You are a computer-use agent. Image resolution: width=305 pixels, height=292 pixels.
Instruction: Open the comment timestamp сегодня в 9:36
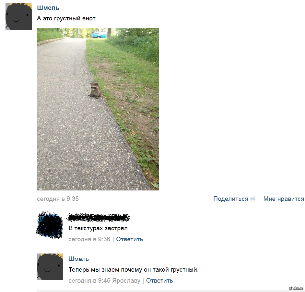[x=89, y=239]
